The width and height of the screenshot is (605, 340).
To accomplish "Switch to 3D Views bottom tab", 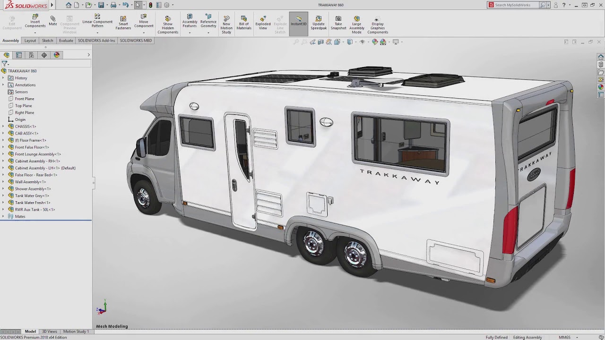I will (50, 331).
